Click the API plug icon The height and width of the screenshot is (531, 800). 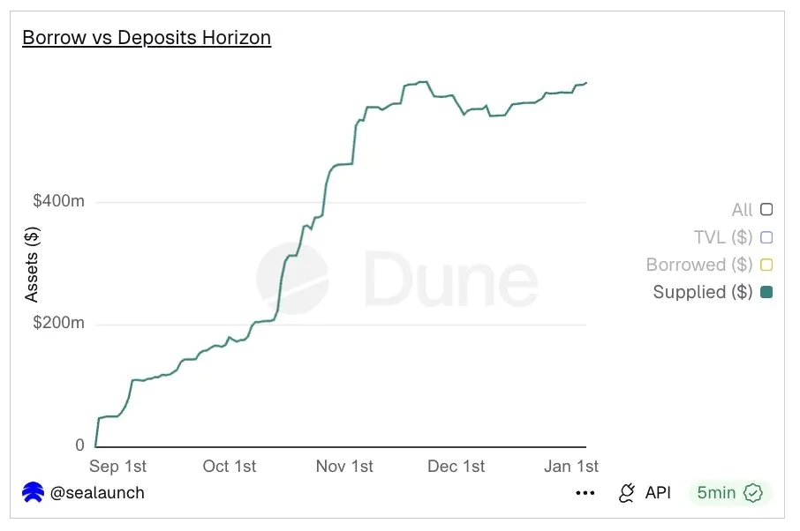pos(627,493)
